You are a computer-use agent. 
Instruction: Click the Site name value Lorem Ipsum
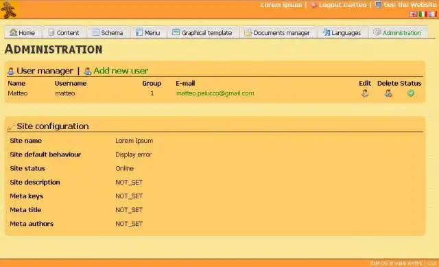[x=134, y=141]
